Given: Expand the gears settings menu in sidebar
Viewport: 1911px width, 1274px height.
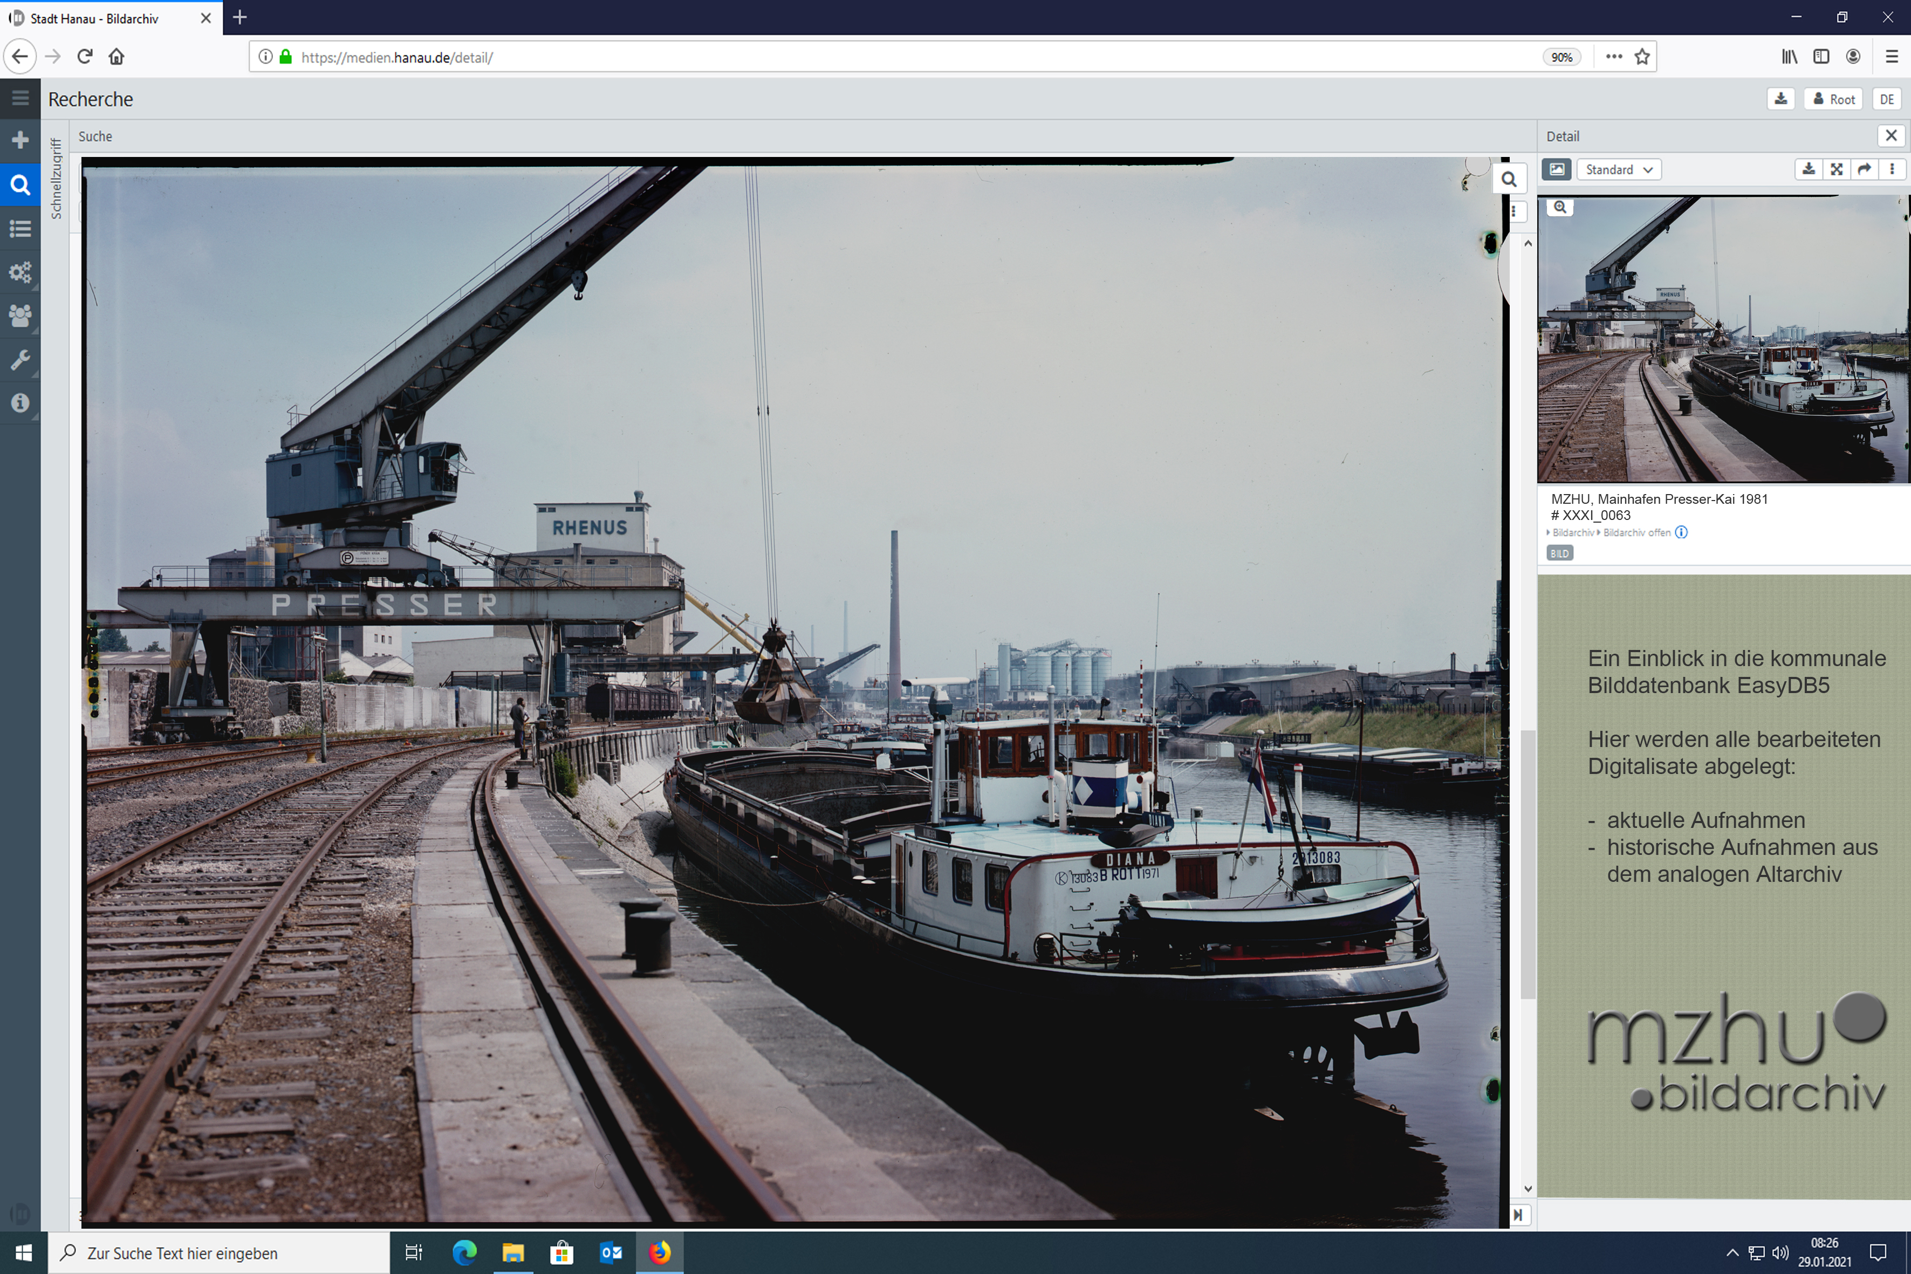Looking at the screenshot, I should coord(20,272).
